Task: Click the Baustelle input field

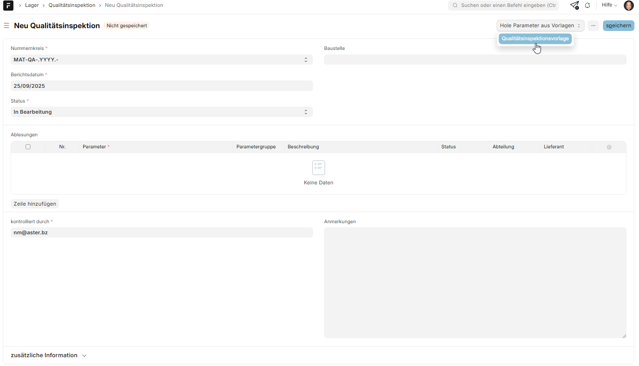Action: click(x=475, y=60)
